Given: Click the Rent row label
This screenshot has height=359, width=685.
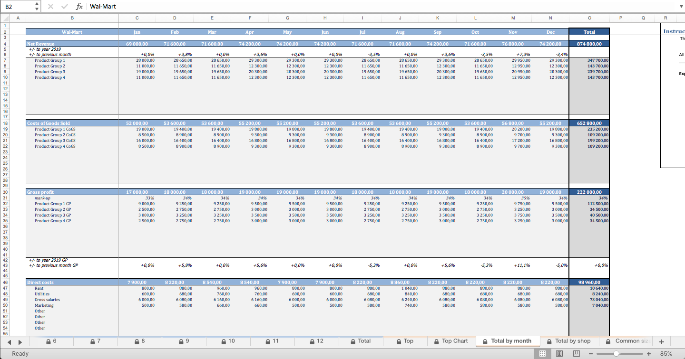Looking at the screenshot, I should click(39, 288).
